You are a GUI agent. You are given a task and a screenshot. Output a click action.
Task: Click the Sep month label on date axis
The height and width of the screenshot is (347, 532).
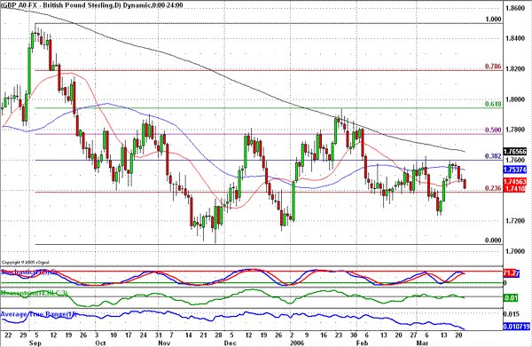(x=35, y=343)
